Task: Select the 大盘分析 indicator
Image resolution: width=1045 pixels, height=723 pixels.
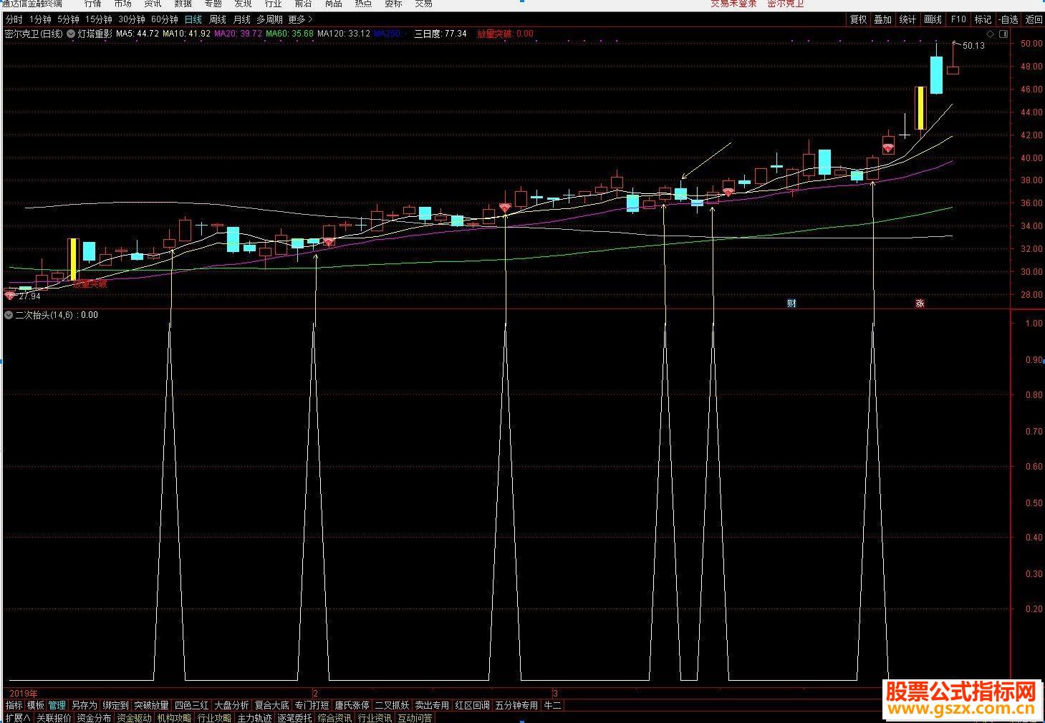Action: click(x=231, y=706)
